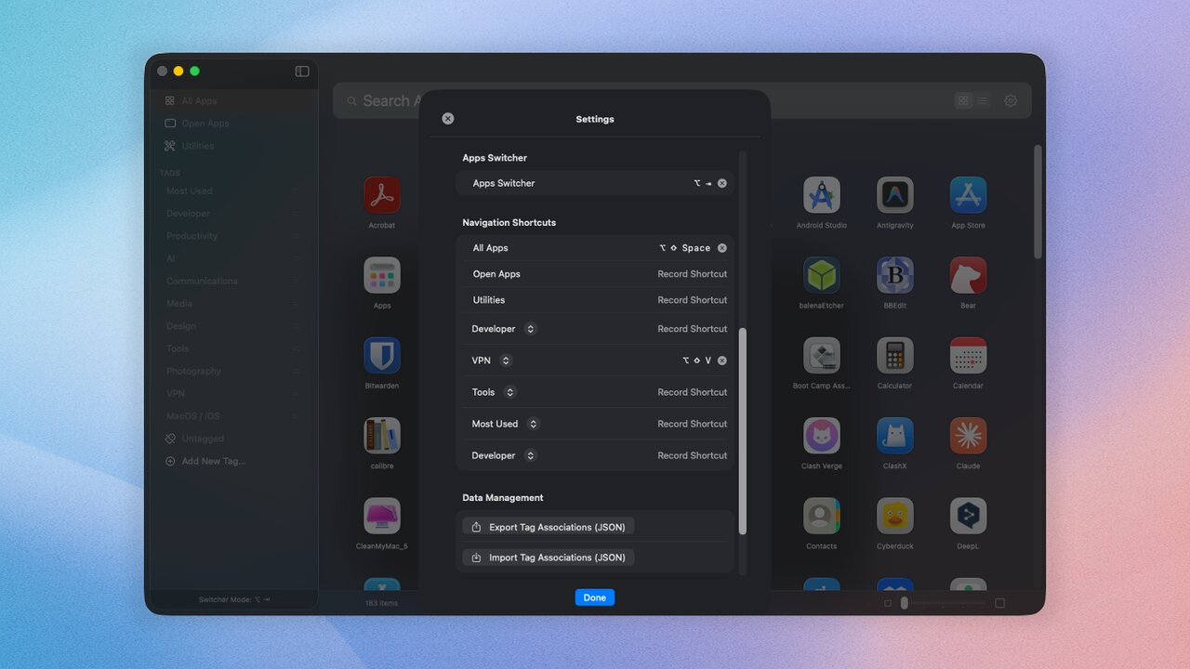Launch Antigravity app icon
Viewport: 1190px width, 669px height.
point(895,195)
